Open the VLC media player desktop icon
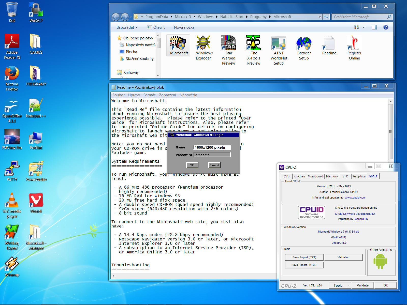Screen dimensions: 407x305 [x=12, y=201]
